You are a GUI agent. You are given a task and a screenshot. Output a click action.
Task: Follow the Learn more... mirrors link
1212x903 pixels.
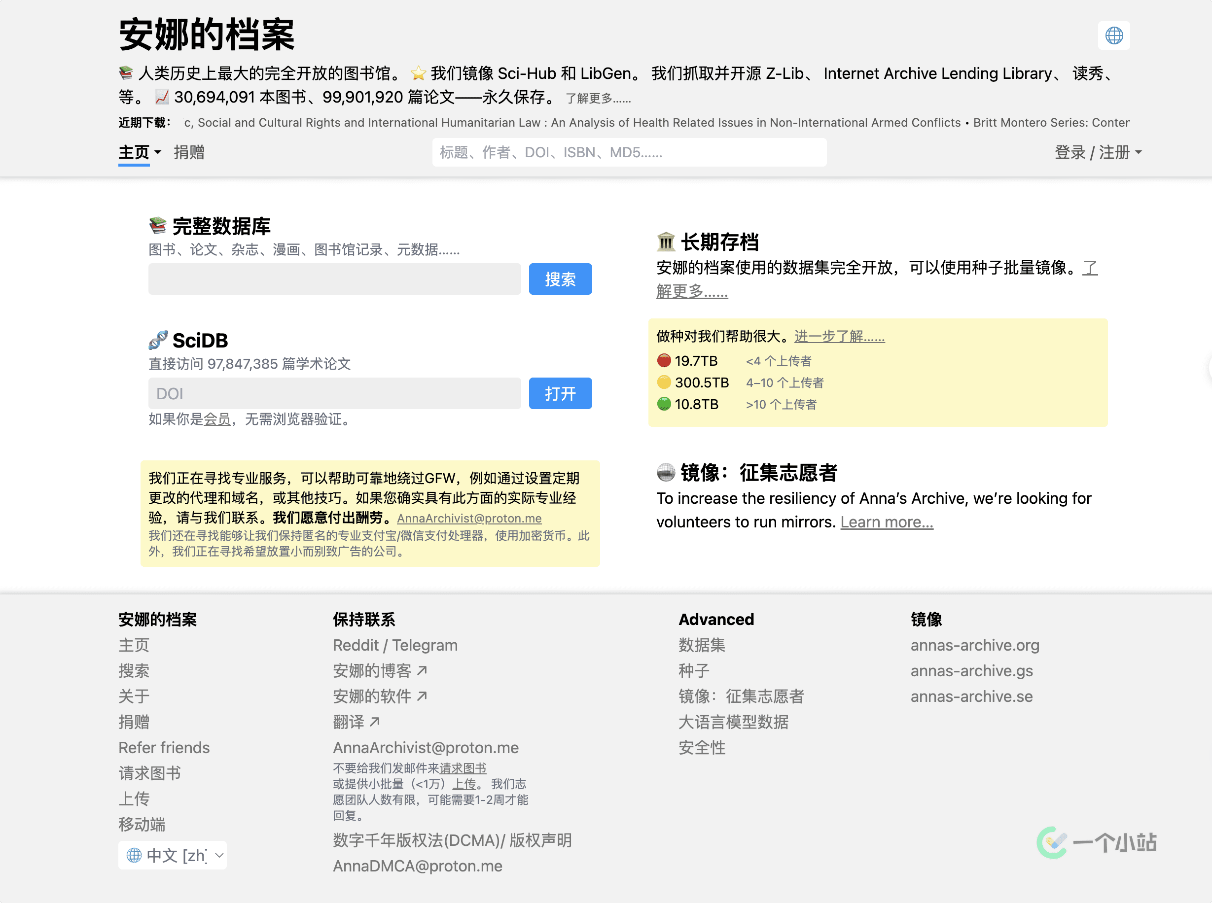click(886, 522)
